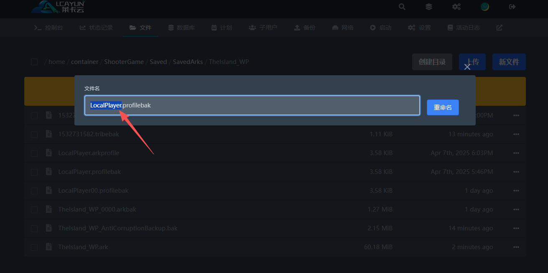Screen dimensions: 548x273
Task: Click the sign-out icon in header
Action: click(512, 7)
